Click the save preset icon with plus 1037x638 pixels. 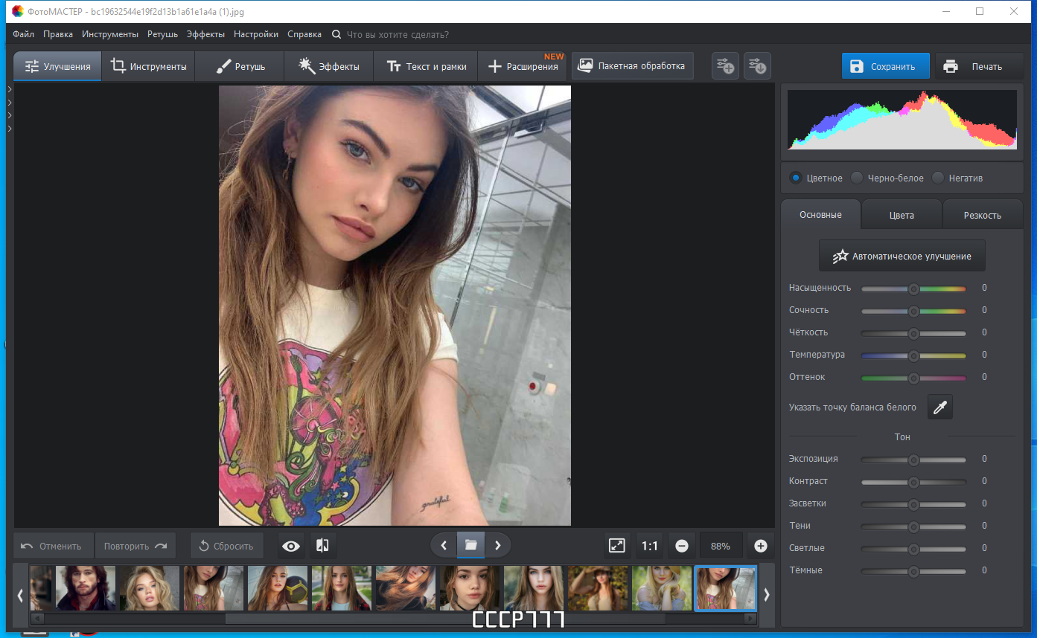click(x=725, y=66)
